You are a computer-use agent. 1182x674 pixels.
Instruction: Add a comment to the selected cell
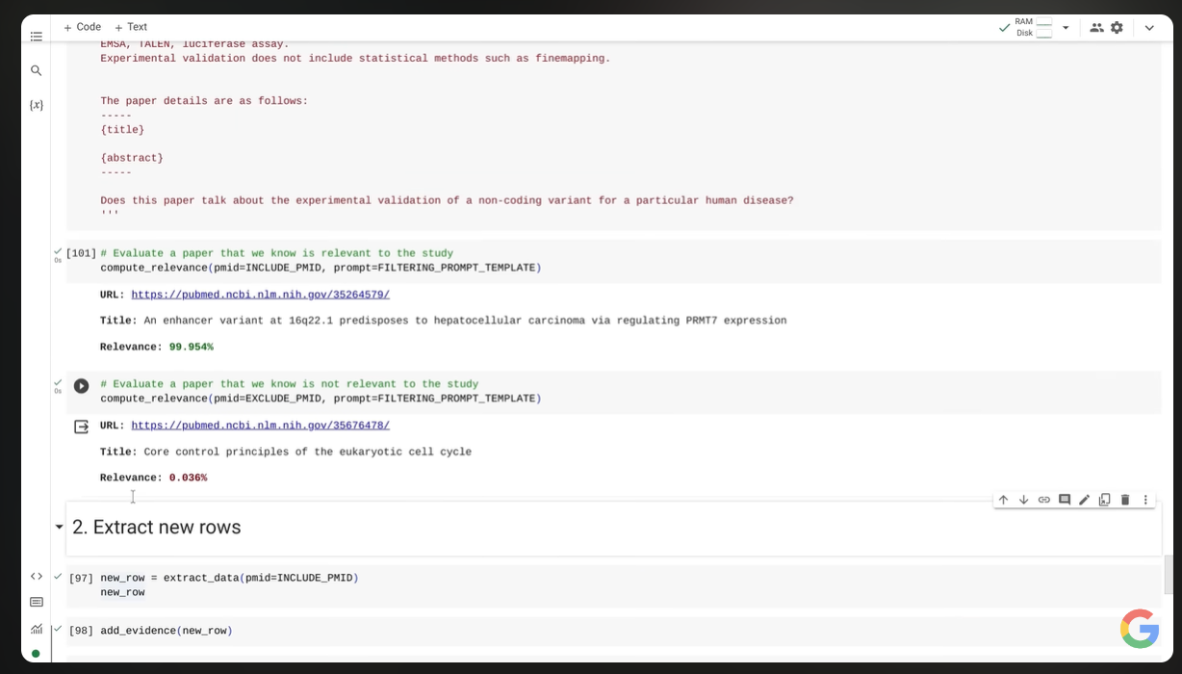(1065, 500)
